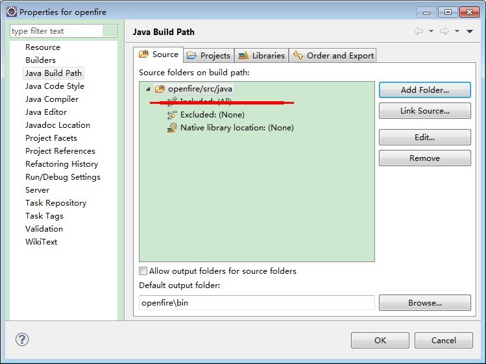Click the back navigation arrow icon
486x364 pixels.
point(419,31)
